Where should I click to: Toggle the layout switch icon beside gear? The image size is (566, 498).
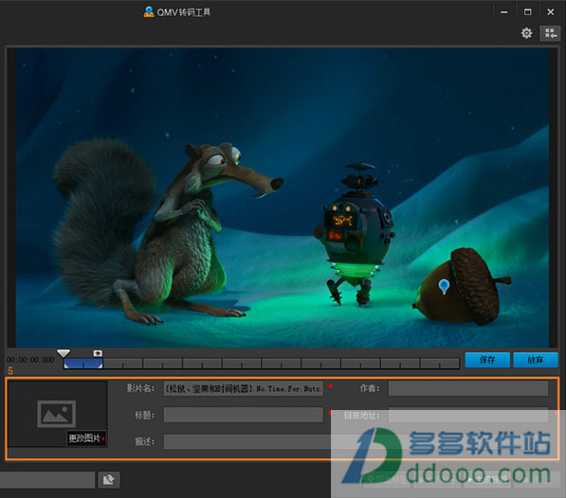point(550,33)
